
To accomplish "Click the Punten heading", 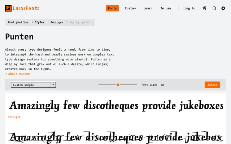I will [19, 37].
